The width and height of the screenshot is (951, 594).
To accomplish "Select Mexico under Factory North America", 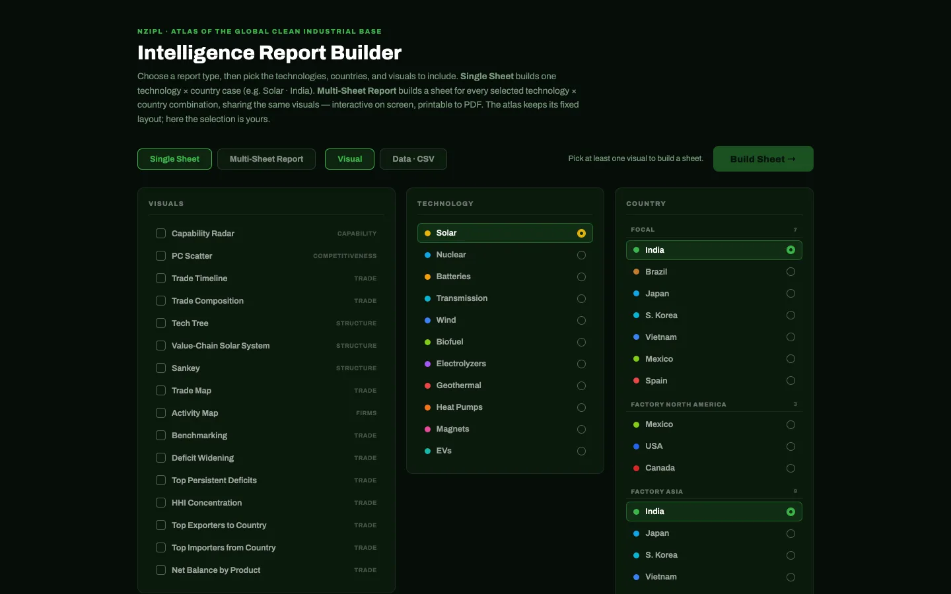I will [x=714, y=424].
